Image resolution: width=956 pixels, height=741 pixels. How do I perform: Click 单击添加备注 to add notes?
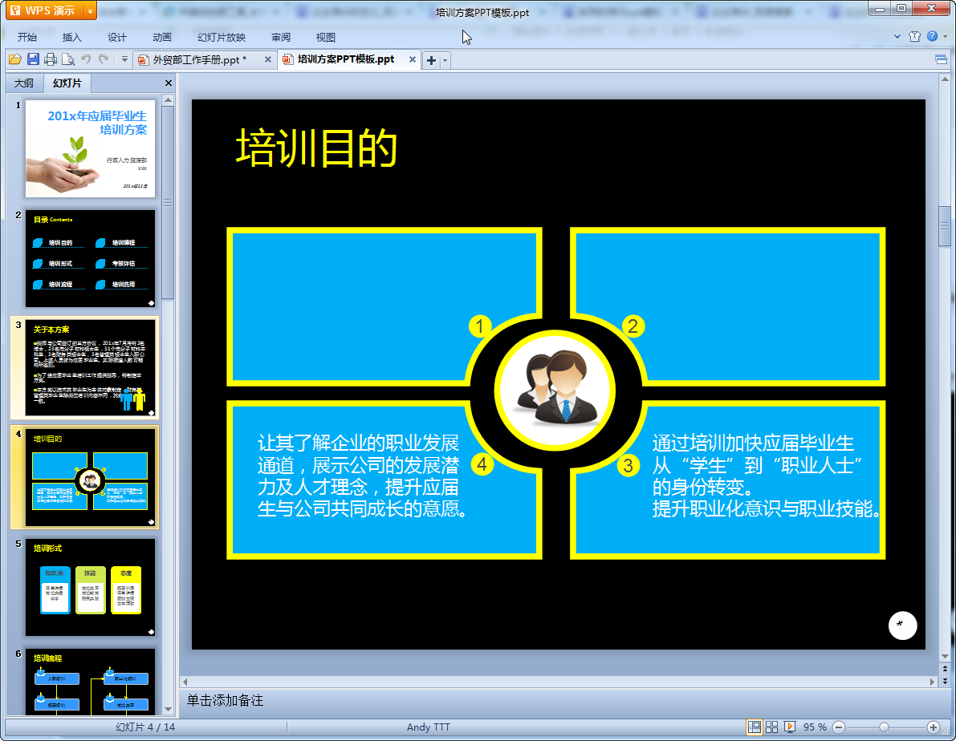click(x=225, y=700)
